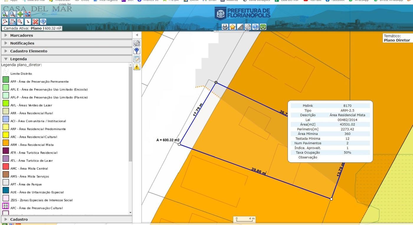Viewport: 413px width, 225px height.
Task: Click the legend scrollbar down arrow
Action: [130, 212]
